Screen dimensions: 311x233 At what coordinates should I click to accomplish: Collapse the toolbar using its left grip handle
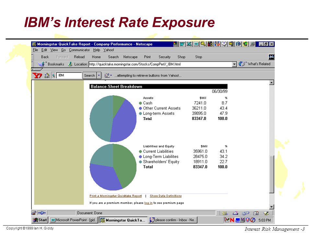point(32,57)
